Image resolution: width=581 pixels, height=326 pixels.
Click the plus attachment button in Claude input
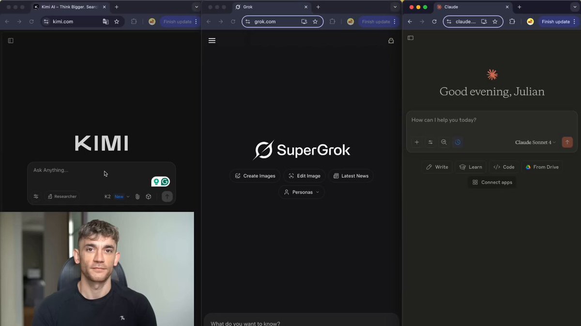point(417,142)
